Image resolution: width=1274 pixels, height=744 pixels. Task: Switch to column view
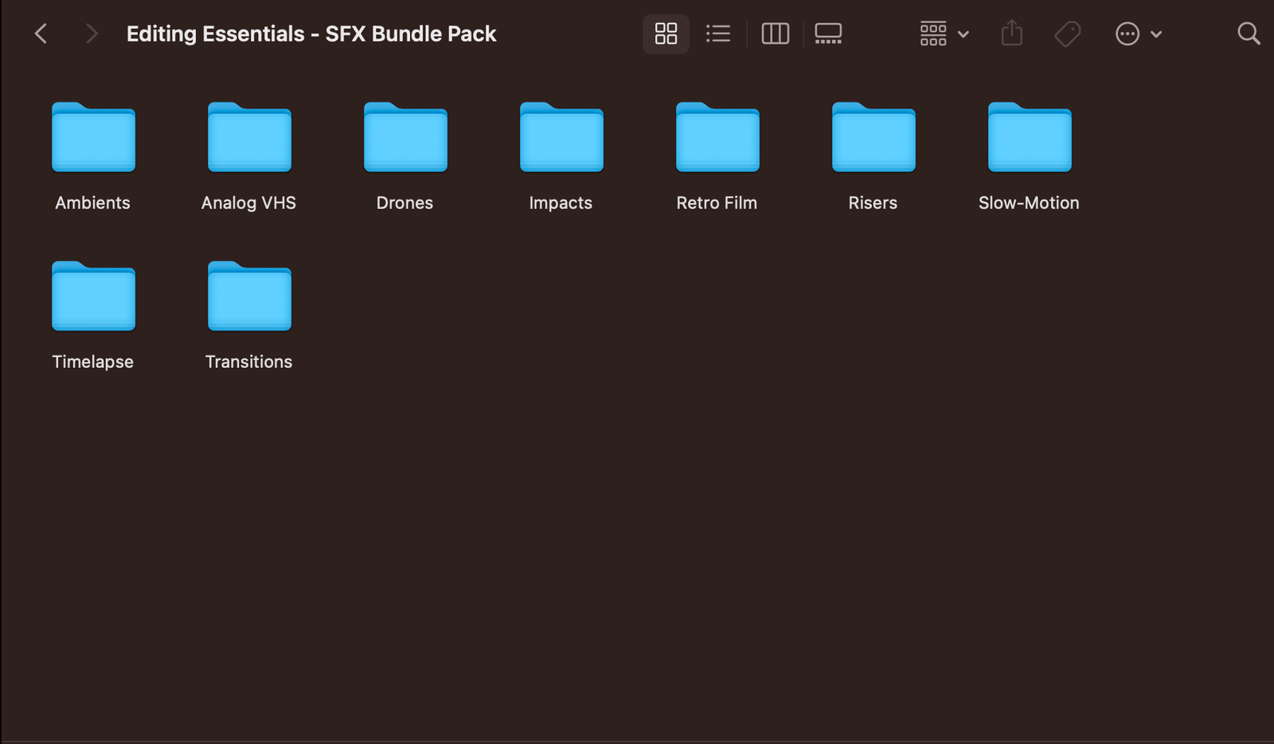[775, 33]
